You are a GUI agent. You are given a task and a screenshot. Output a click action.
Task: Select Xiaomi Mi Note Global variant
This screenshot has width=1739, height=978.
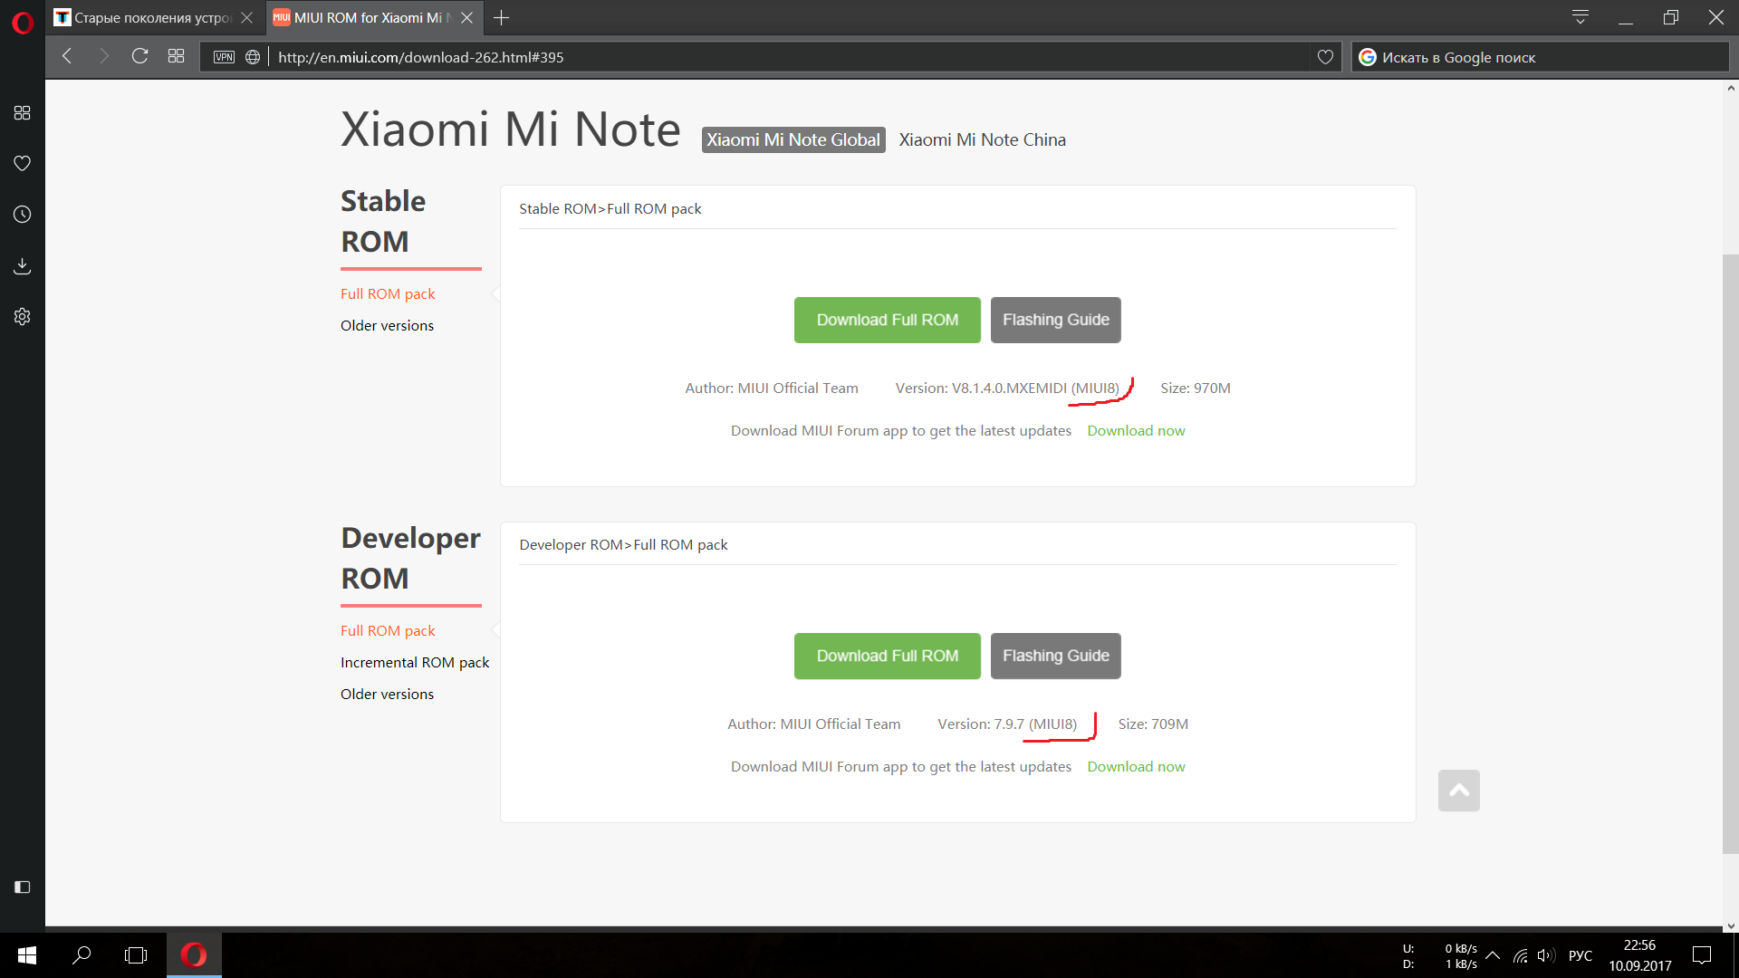click(x=793, y=139)
